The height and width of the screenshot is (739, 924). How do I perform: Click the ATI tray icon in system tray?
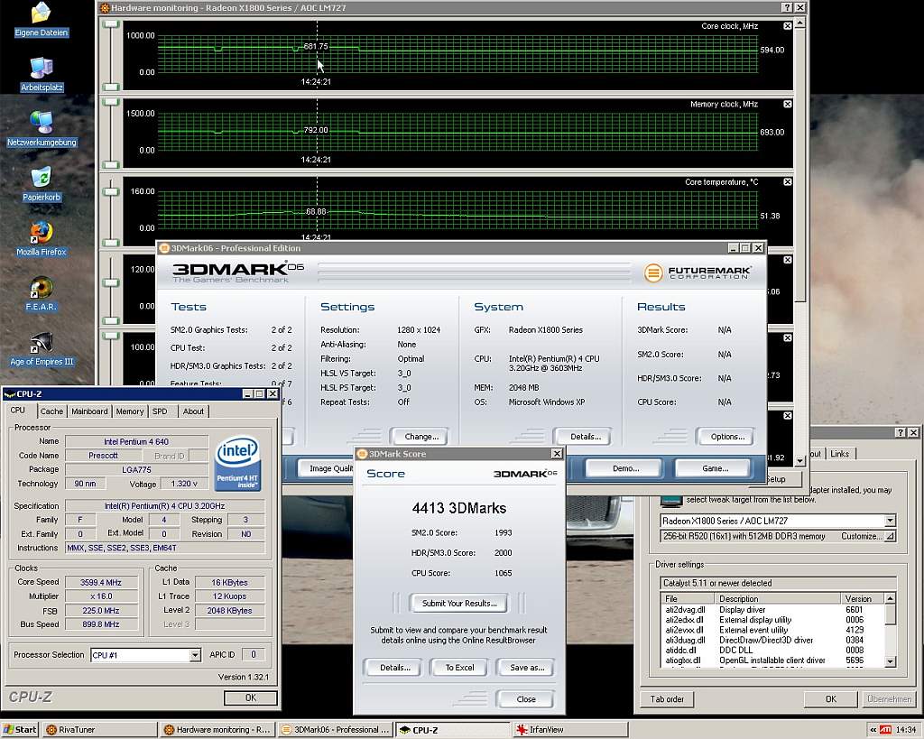885,730
